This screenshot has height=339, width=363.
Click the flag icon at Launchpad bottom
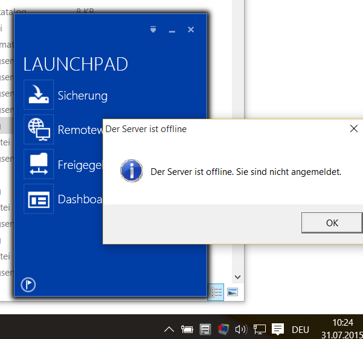coord(28,285)
